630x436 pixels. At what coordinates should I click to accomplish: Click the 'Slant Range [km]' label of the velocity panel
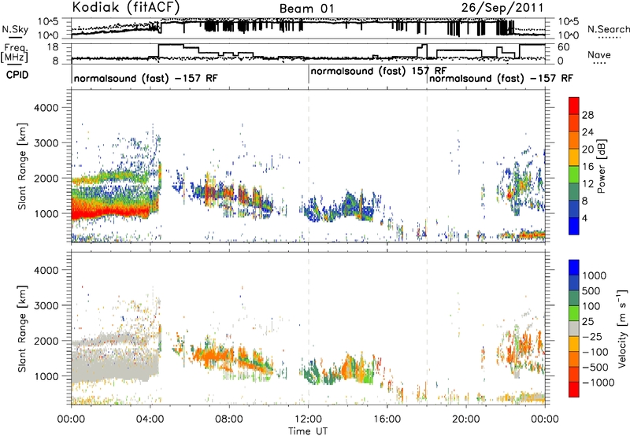tap(22, 329)
